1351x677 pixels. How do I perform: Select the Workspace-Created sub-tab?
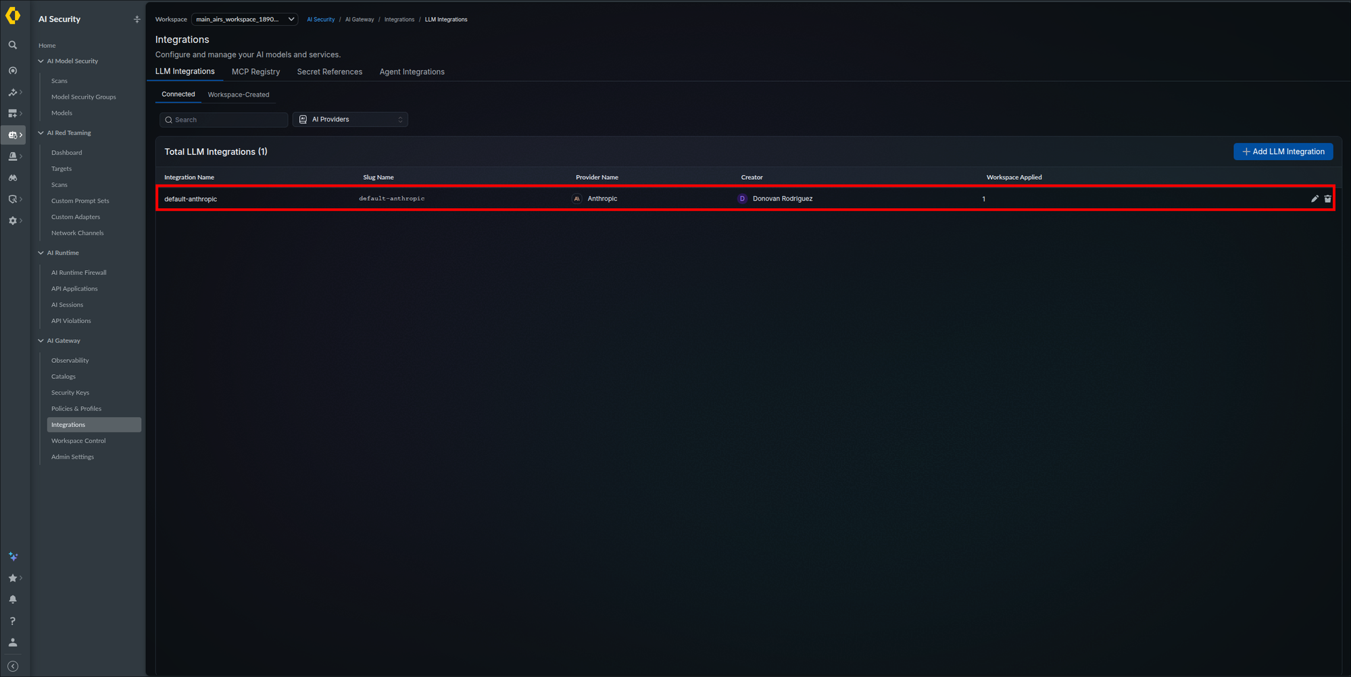239,95
